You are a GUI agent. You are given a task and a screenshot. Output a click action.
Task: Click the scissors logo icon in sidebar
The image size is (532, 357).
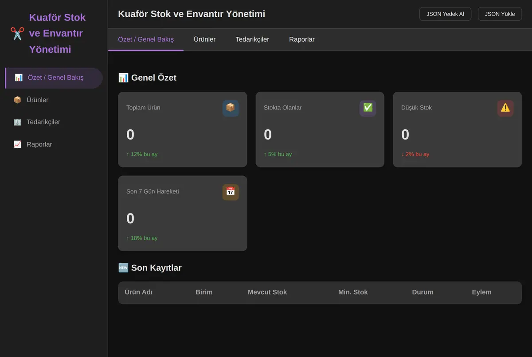coord(17,33)
